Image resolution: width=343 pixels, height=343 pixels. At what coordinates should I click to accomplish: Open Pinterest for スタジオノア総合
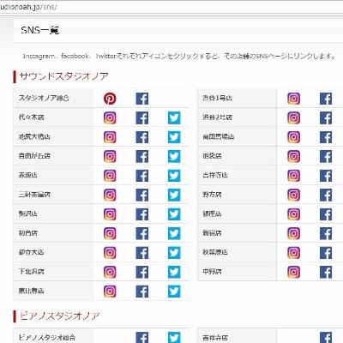point(110,99)
